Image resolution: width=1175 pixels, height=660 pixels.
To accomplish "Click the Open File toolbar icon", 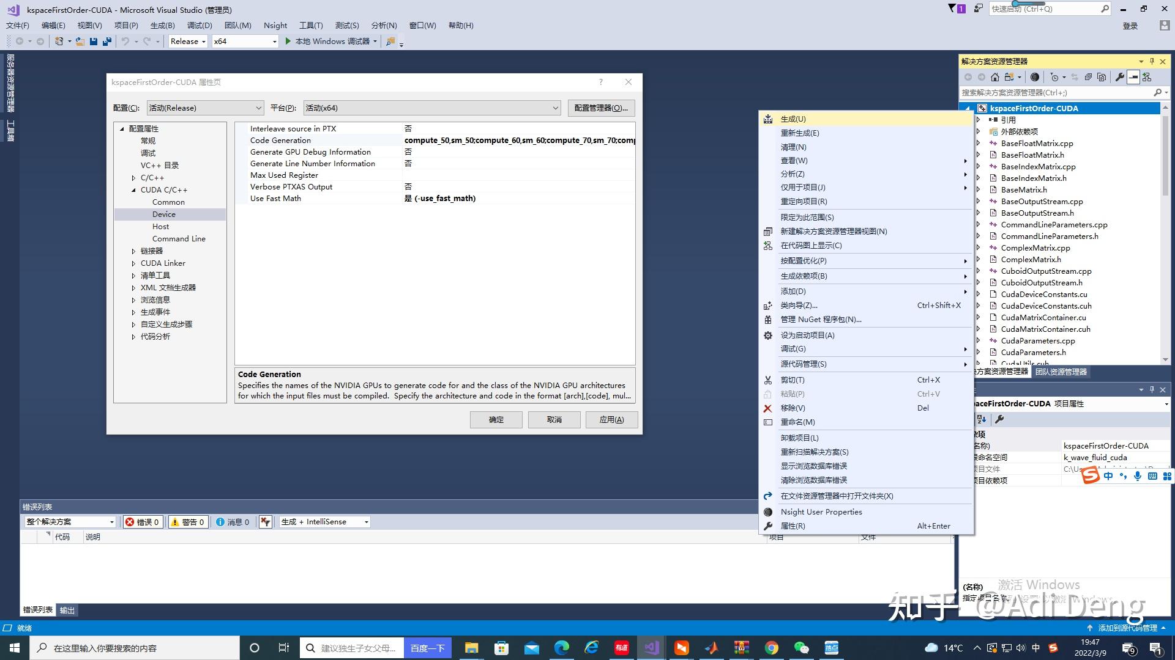I will (80, 42).
